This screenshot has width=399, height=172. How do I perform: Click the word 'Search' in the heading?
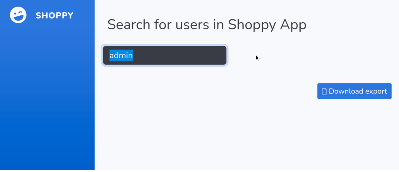(129, 25)
